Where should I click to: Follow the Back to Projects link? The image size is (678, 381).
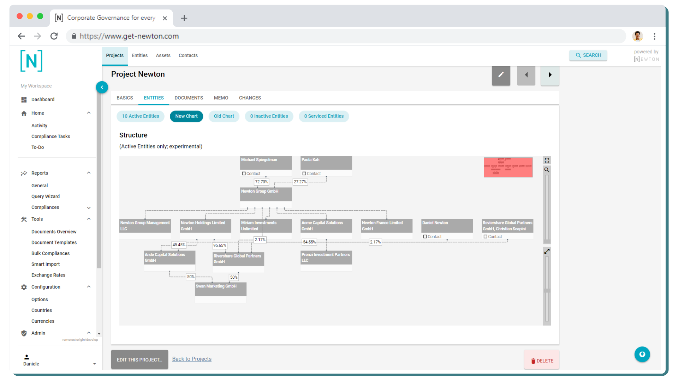pos(192,359)
